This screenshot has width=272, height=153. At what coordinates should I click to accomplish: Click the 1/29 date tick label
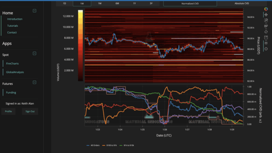point(232,130)
